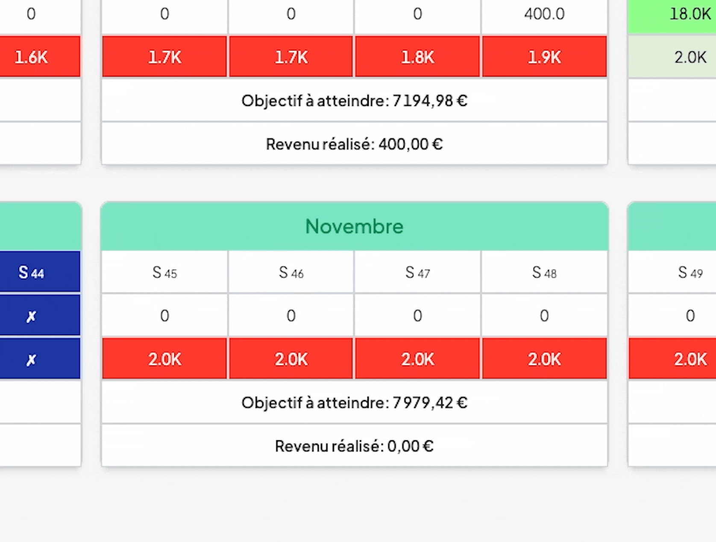Click the upper cross icon under S 44
The image size is (716, 542).
pyautogui.click(x=31, y=316)
